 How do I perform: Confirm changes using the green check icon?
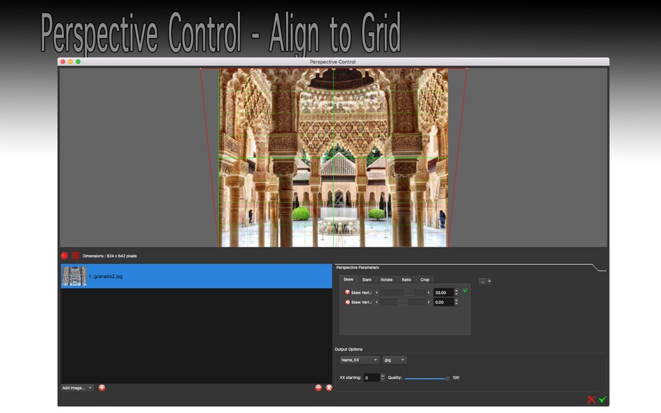click(x=604, y=400)
